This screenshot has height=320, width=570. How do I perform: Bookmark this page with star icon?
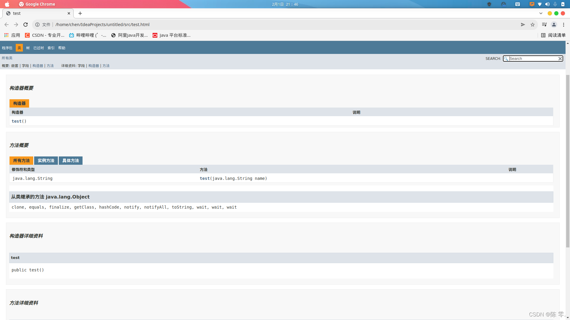coord(533,25)
